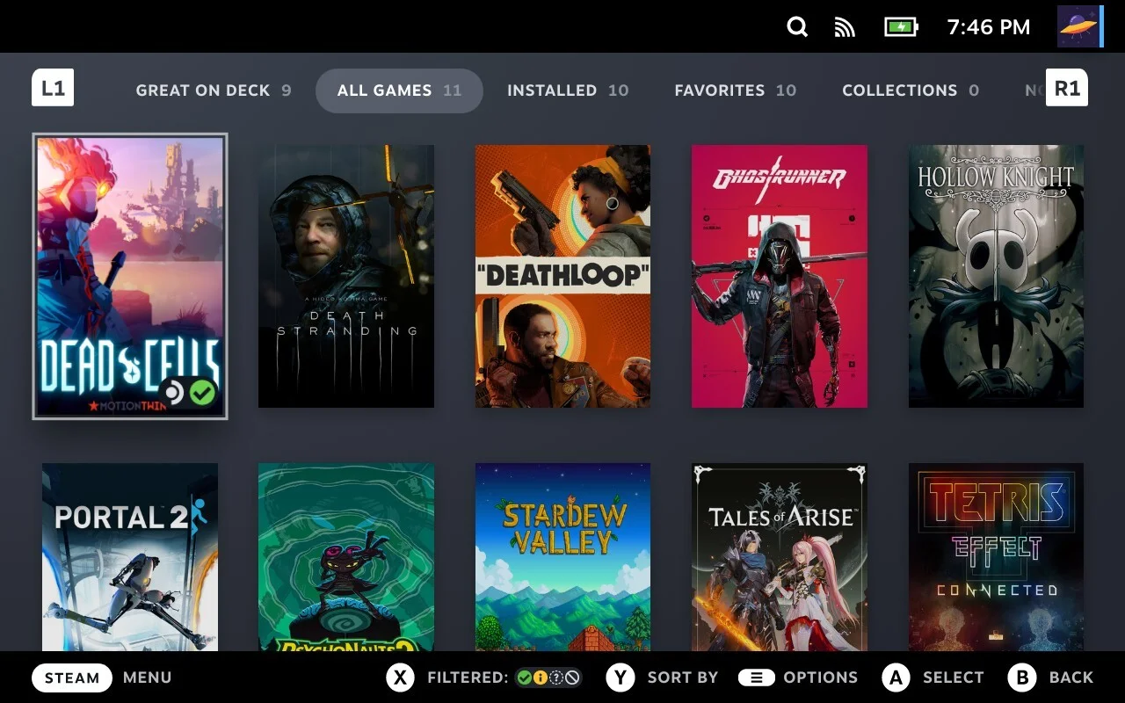Open the search icon in top bar
The image size is (1125, 703).
796,27
